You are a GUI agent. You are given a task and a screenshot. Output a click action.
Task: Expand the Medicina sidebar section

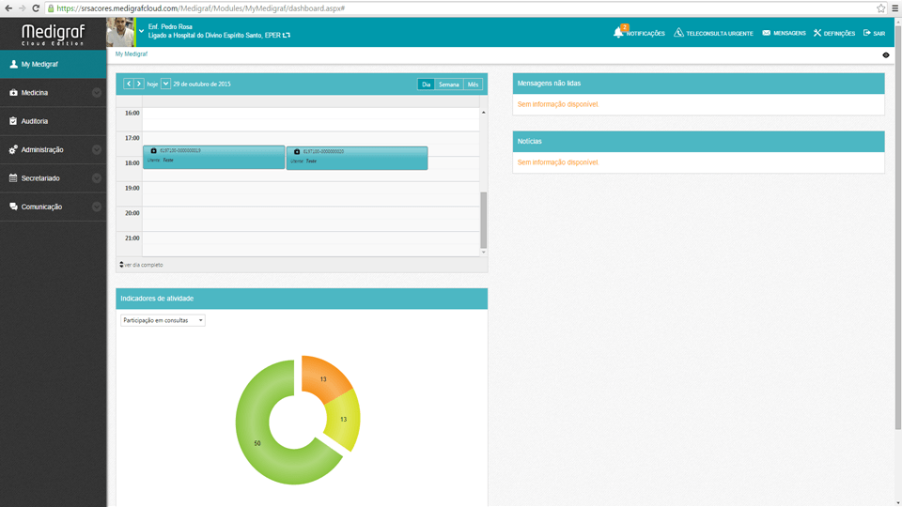click(97, 93)
